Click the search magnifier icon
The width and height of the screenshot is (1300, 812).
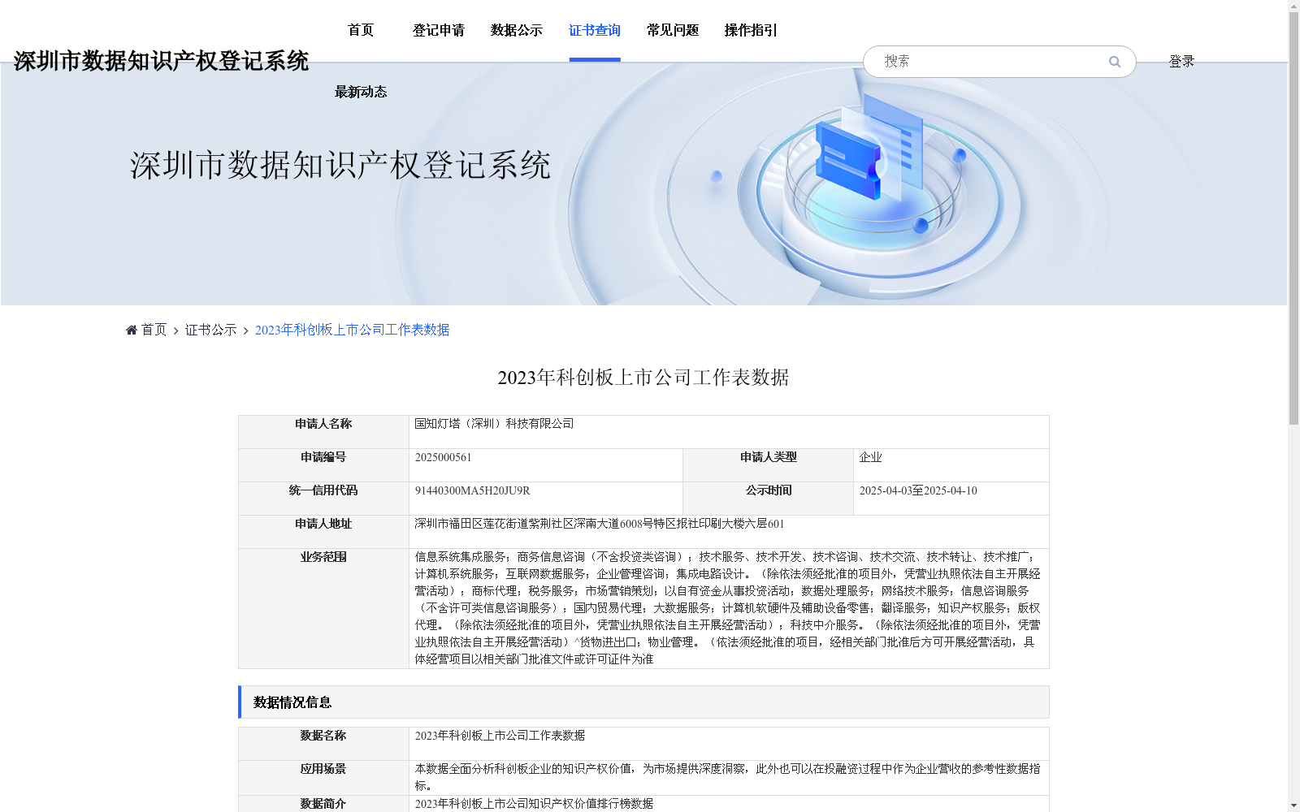click(1115, 62)
